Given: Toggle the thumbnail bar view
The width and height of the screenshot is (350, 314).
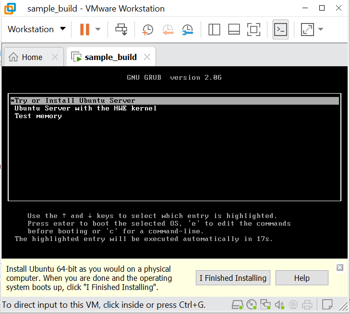Looking at the screenshot, I should click(234, 29).
